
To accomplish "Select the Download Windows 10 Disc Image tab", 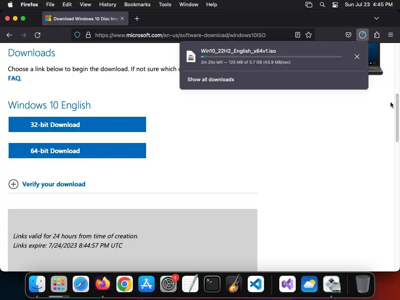I will tap(86, 19).
